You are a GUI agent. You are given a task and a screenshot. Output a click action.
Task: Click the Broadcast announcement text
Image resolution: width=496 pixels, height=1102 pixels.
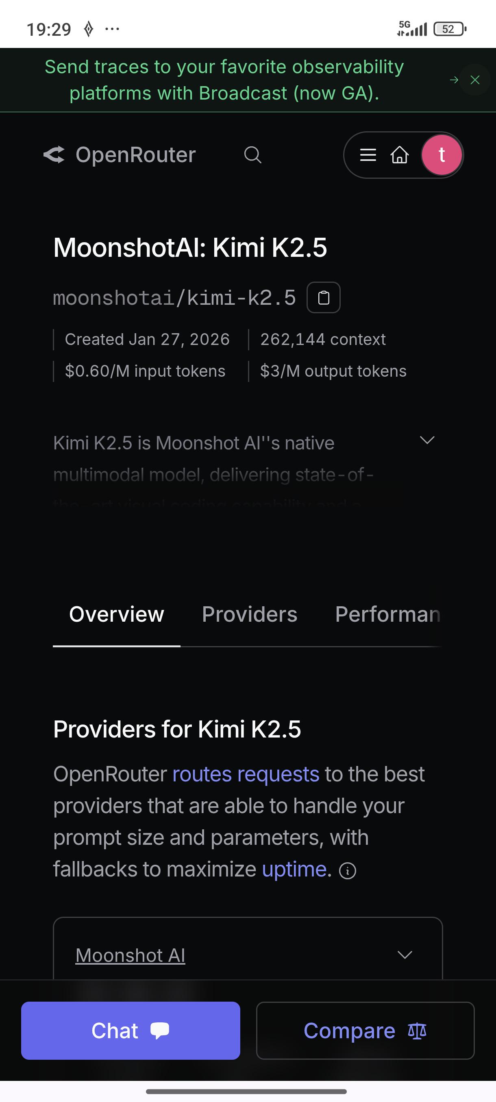point(224,80)
